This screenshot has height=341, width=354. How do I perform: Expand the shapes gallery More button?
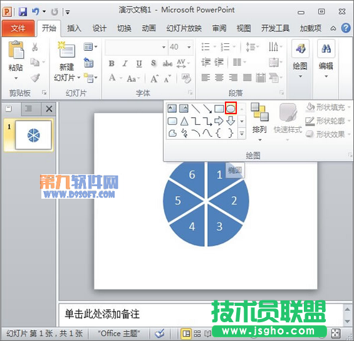click(242, 134)
